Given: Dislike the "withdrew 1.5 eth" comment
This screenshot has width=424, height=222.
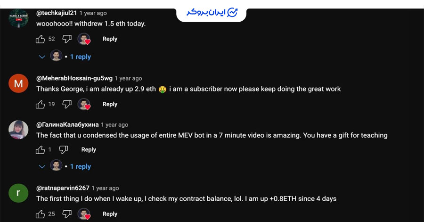Looking at the screenshot, I should (x=67, y=39).
